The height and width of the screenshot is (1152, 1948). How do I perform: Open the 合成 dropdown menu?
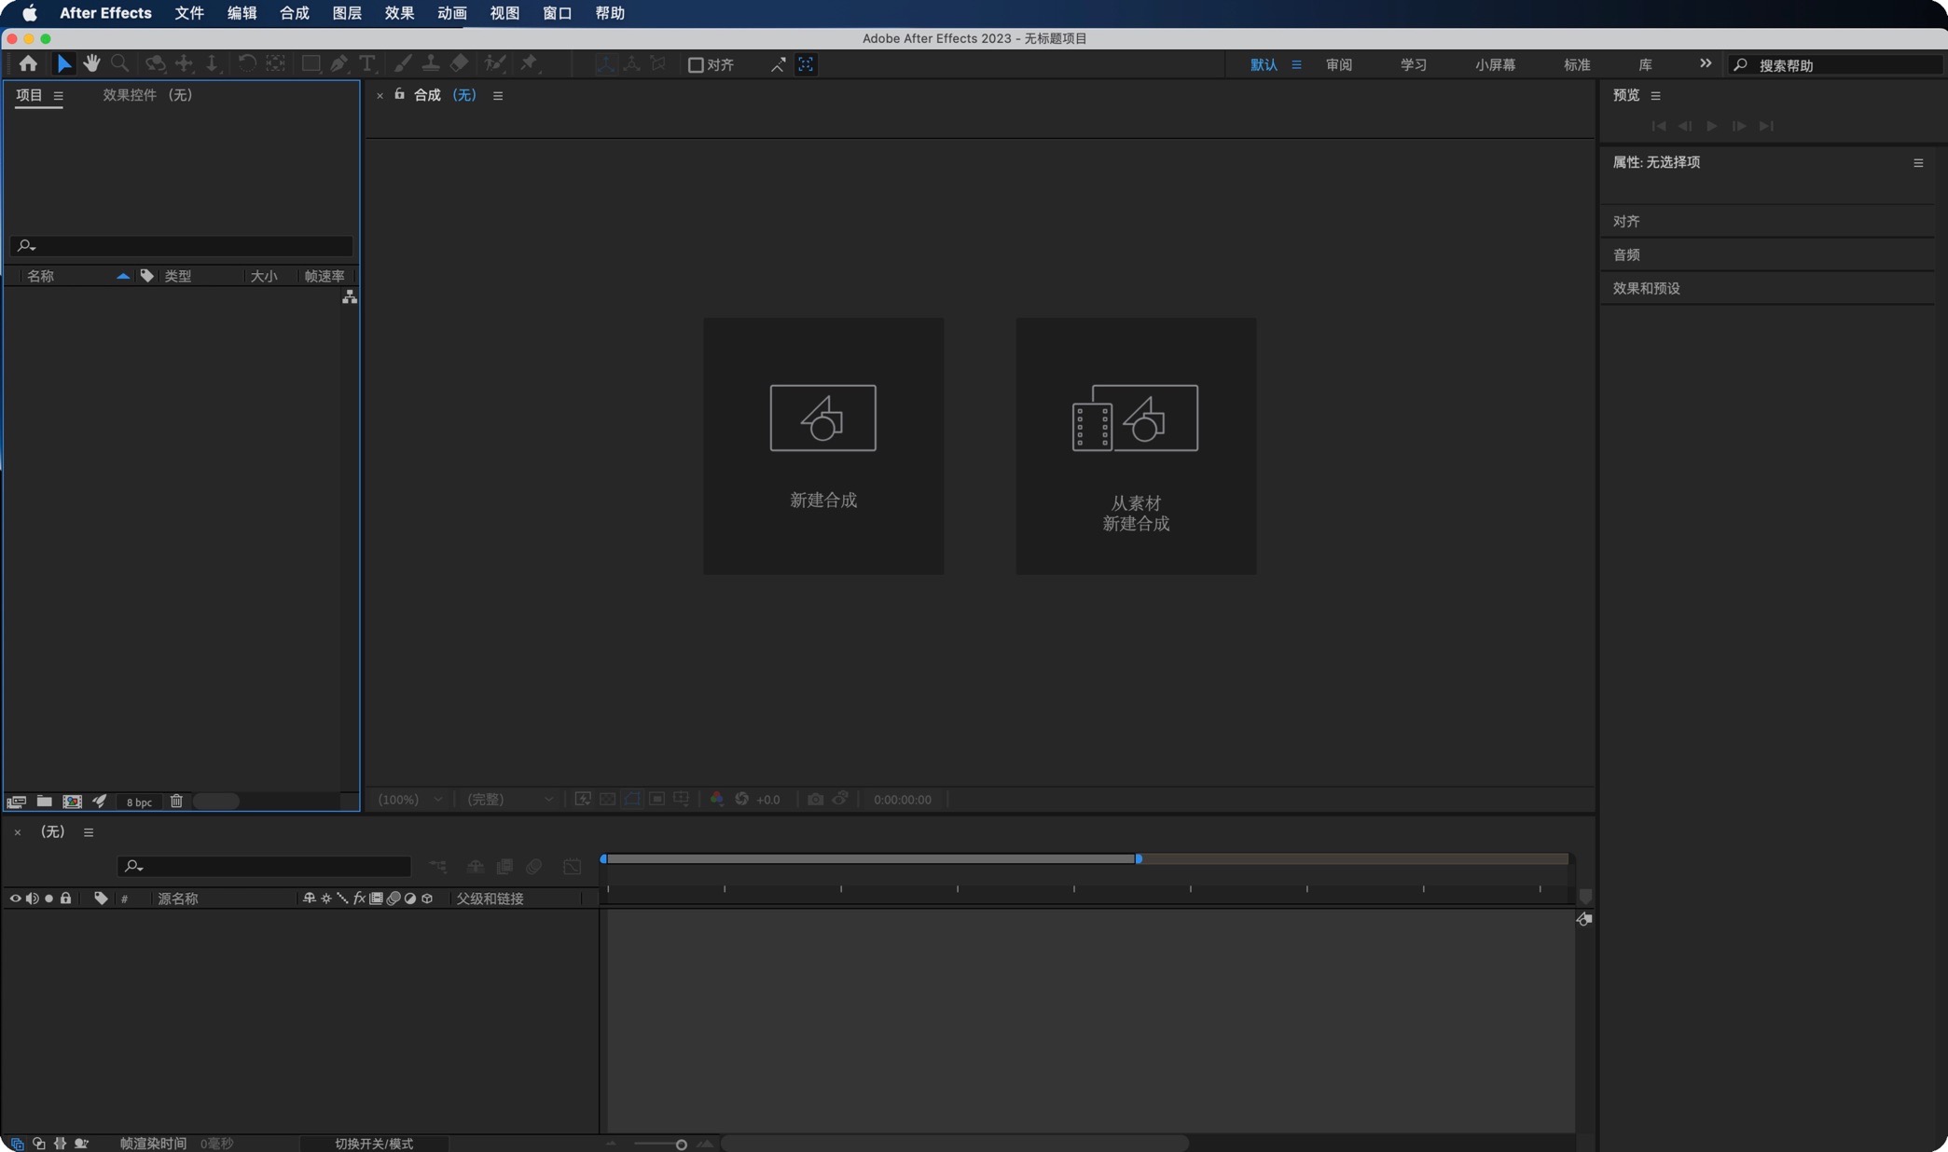click(292, 14)
